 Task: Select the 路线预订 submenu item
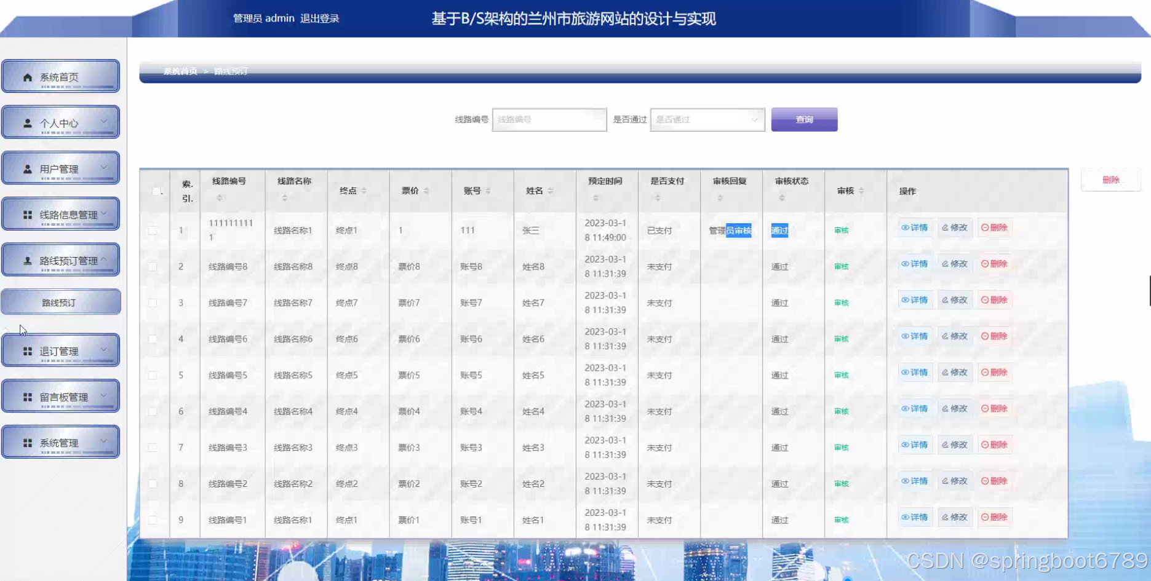[60, 302]
